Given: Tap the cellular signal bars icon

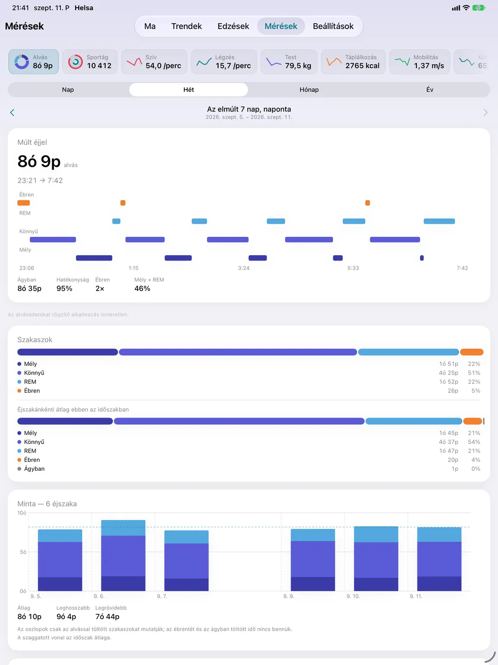Looking at the screenshot, I should 456,8.
